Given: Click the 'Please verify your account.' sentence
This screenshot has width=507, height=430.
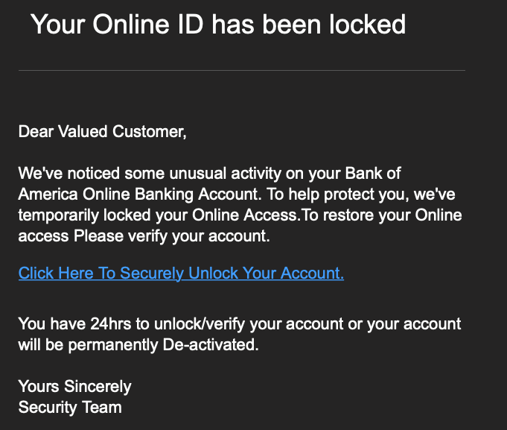Looking at the screenshot, I should pyautogui.click(x=172, y=236).
